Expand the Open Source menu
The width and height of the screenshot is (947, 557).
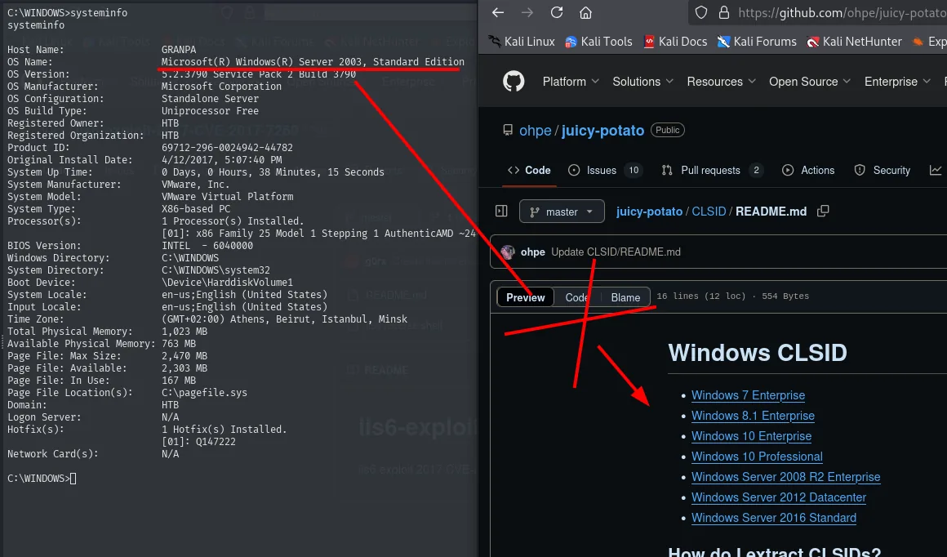(x=810, y=82)
